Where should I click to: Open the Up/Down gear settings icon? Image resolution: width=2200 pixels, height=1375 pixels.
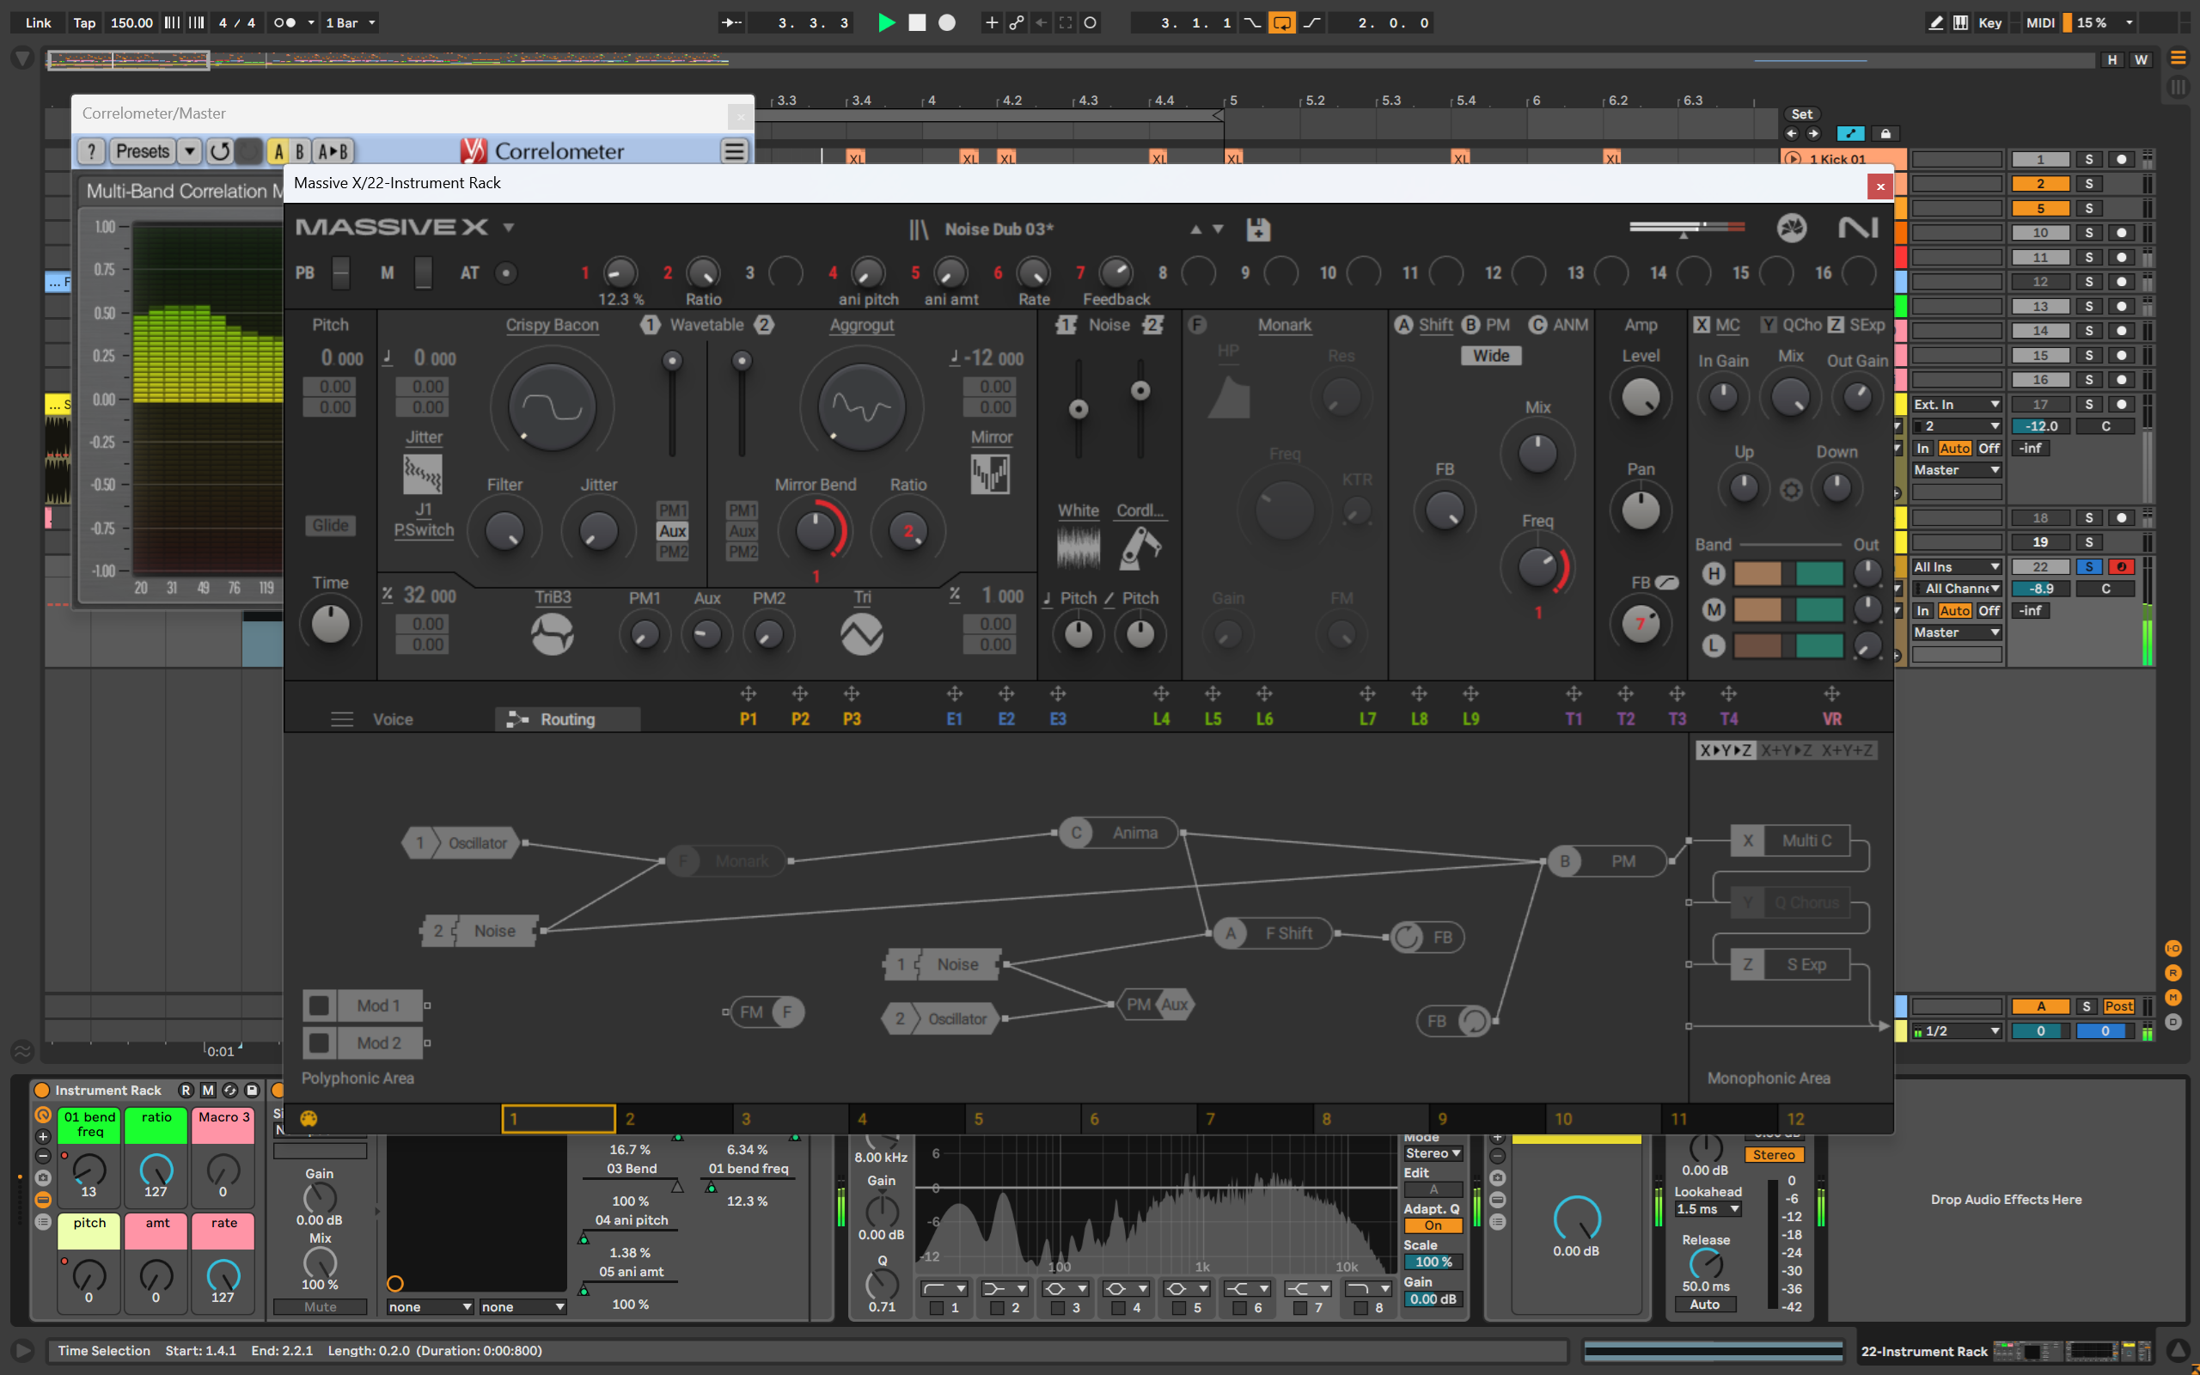point(1791,490)
